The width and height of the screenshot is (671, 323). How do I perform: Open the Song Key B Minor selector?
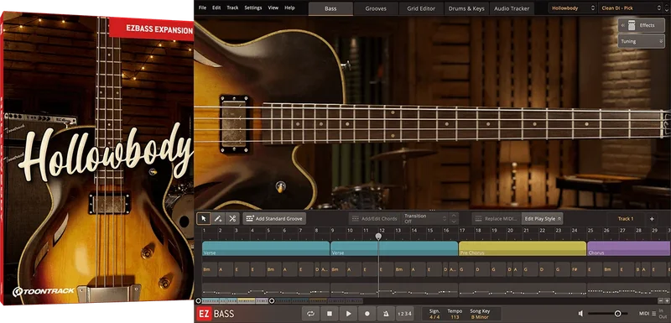pyautogui.click(x=480, y=317)
